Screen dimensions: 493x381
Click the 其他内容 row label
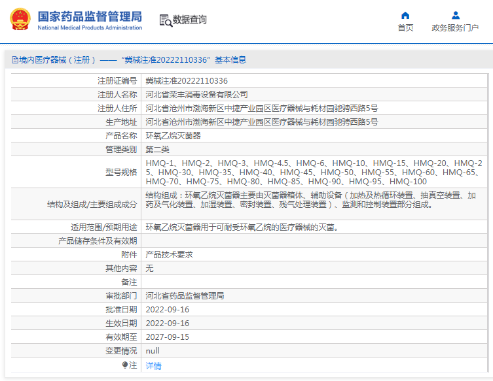coord(121,269)
